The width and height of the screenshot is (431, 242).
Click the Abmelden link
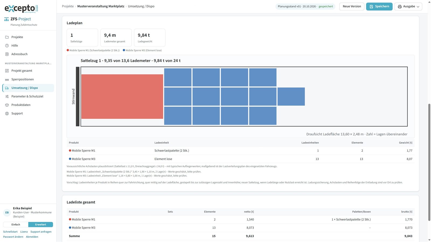[x=32, y=237]
